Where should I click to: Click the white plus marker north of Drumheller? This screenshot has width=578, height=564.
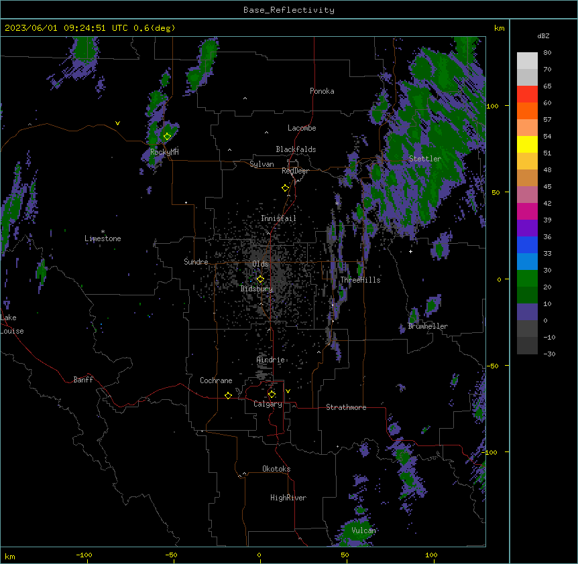tap(410, 251)
